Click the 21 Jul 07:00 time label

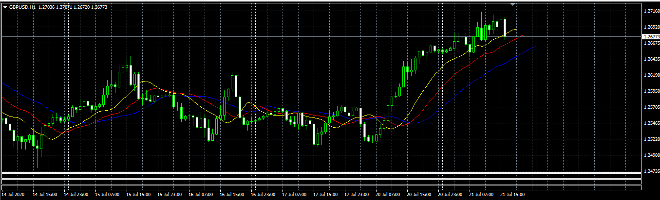(481, 195)
